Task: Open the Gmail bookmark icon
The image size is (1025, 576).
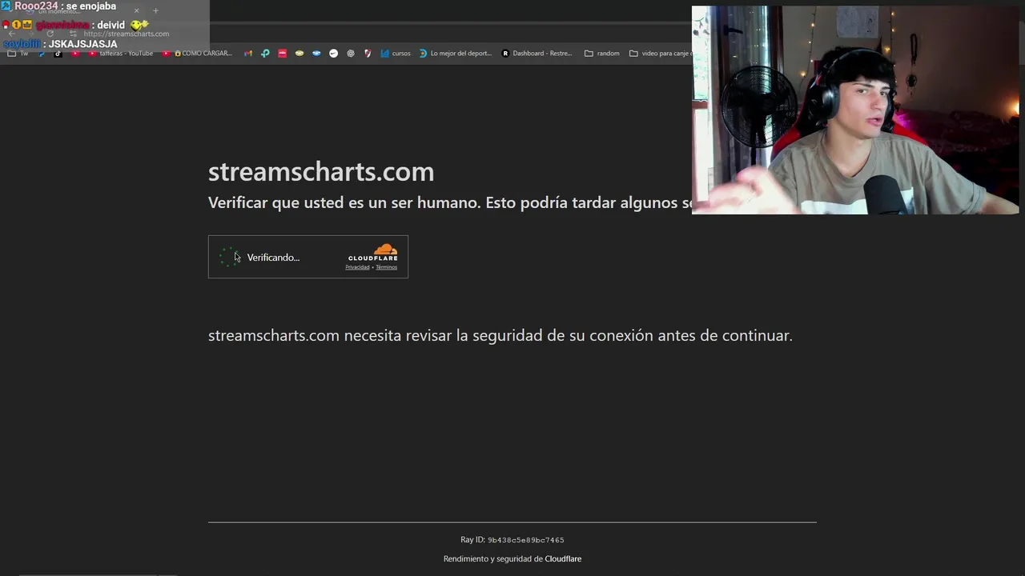Action: pos(247,54)
